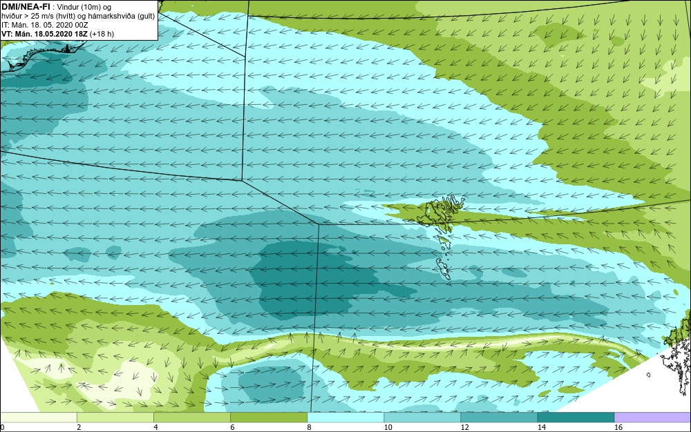Click the legend scale value 6
691x432 pixels.
232,427
